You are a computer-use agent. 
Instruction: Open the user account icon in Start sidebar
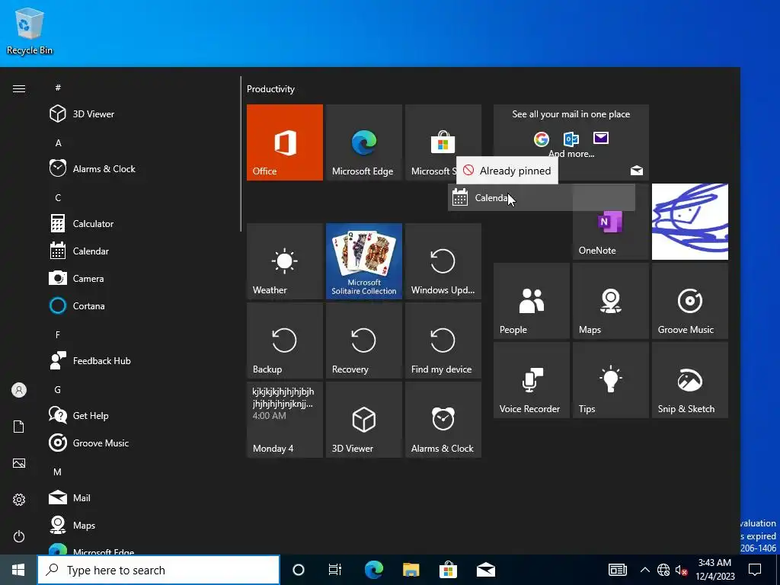coord(19,390)
